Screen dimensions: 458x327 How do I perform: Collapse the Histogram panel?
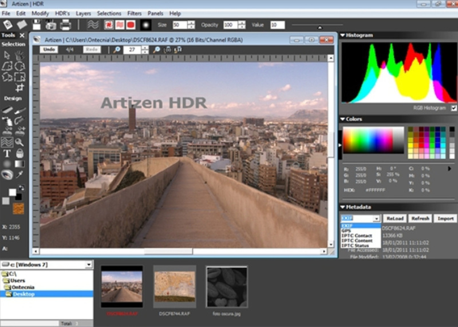pos(342,35)
